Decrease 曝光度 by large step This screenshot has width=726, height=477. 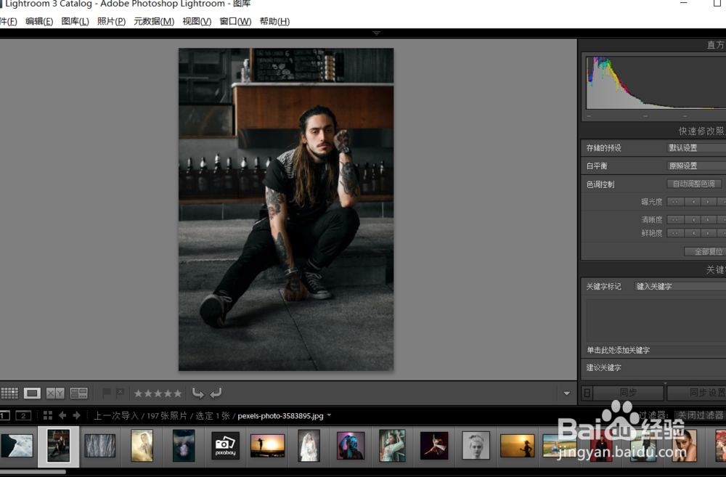click(x=674, y=201)
